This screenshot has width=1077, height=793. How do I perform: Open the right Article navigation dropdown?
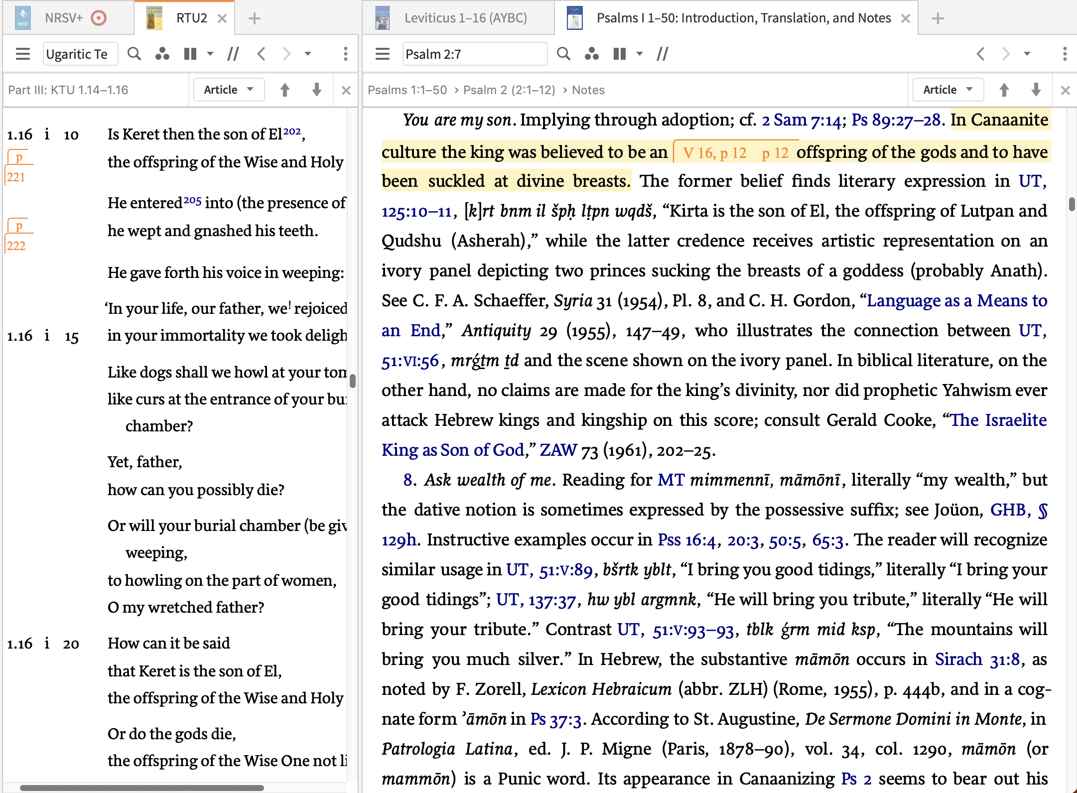[948, 90]
